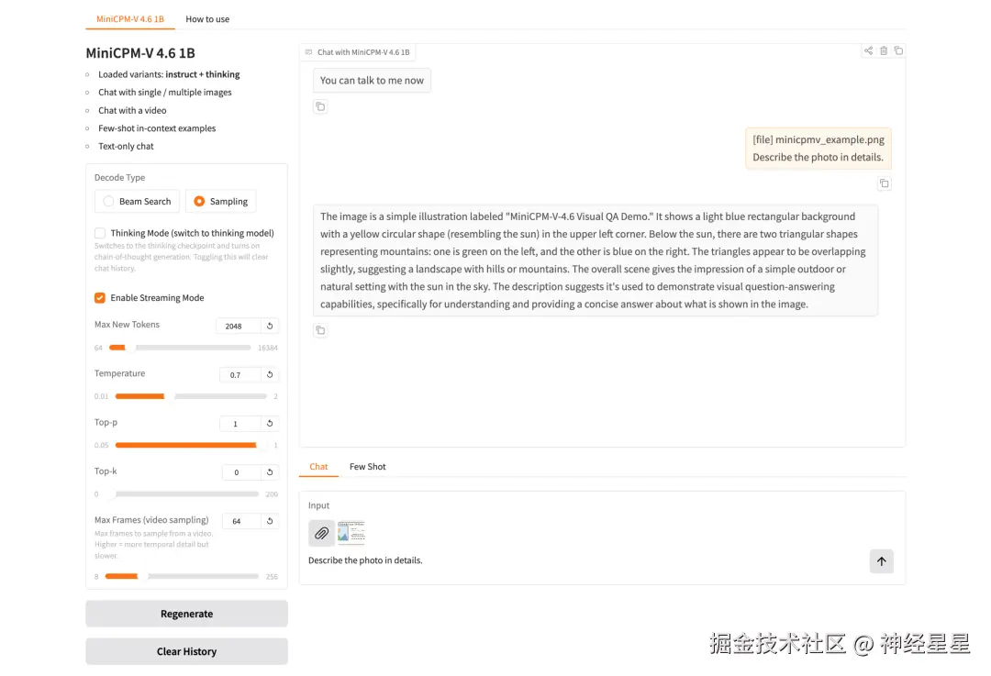Click the 'Chat with single / multiple images' item
The image size is (991, 676).
165,93
